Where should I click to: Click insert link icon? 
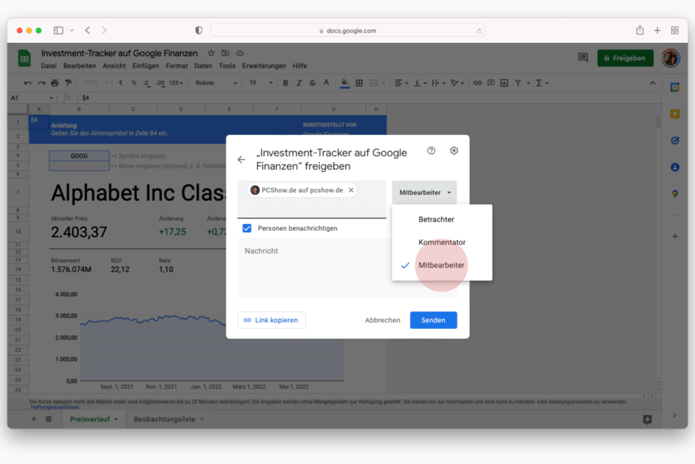[477, 83]
